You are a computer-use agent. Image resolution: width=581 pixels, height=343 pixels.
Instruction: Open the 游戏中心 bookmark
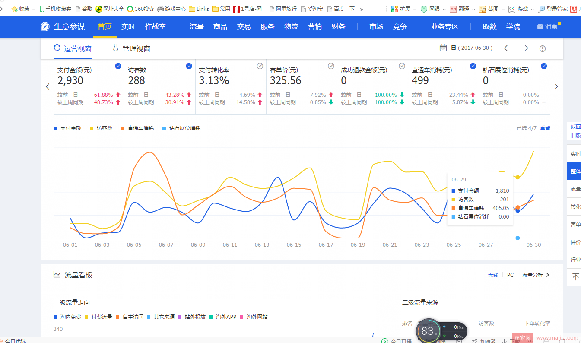tap(171, 9)
